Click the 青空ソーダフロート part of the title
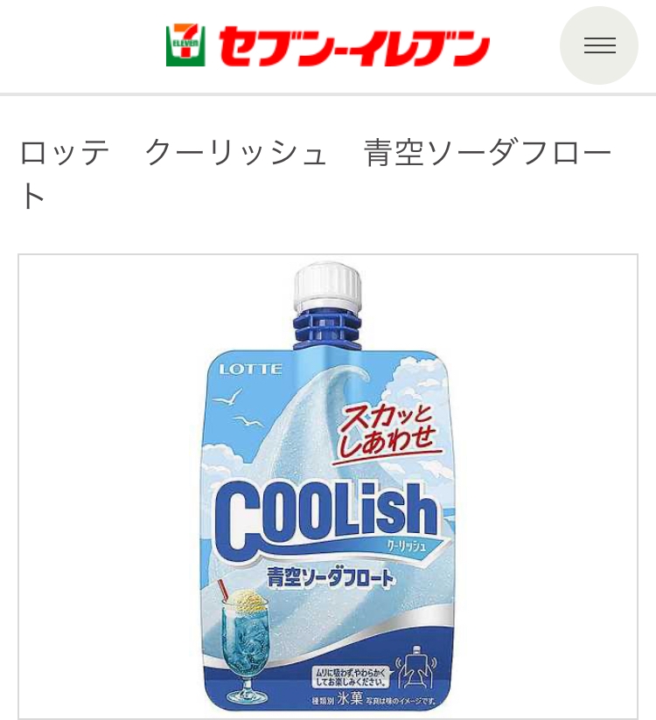656x720 pixels. 488,154
